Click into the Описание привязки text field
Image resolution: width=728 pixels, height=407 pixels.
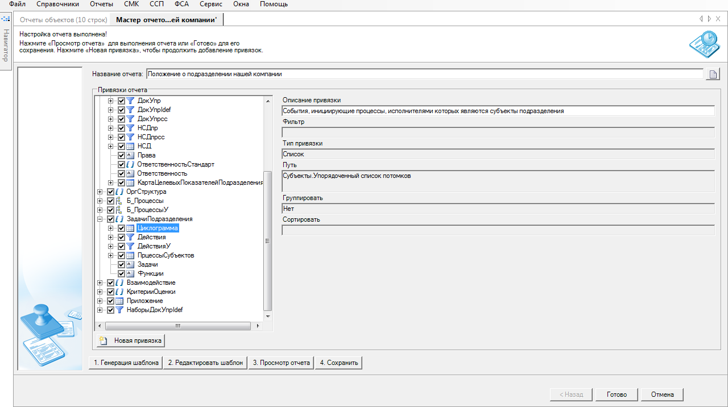coord(498,111)
